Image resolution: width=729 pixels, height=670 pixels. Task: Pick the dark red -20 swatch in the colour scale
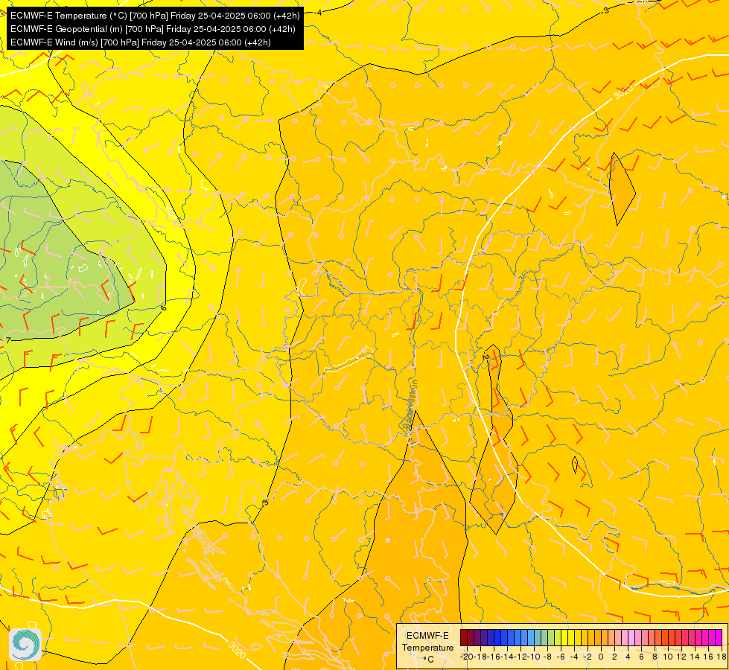coord(464,637)
